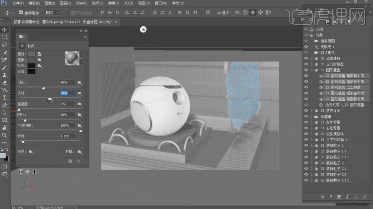Click the reflection texture folder icon
Screen dimensions: 373x209
click(79, 93)
